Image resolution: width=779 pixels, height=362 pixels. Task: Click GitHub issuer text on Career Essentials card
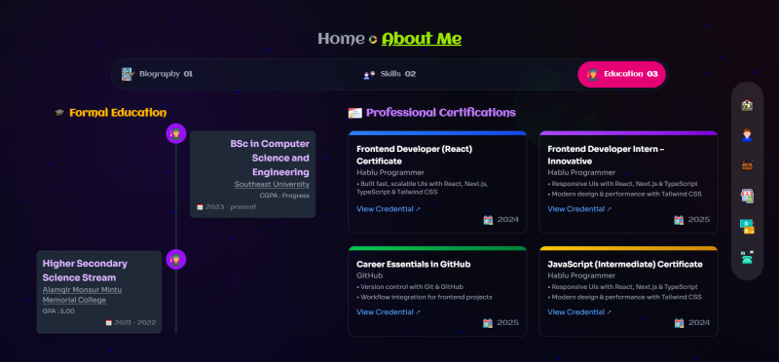point(370,275)
